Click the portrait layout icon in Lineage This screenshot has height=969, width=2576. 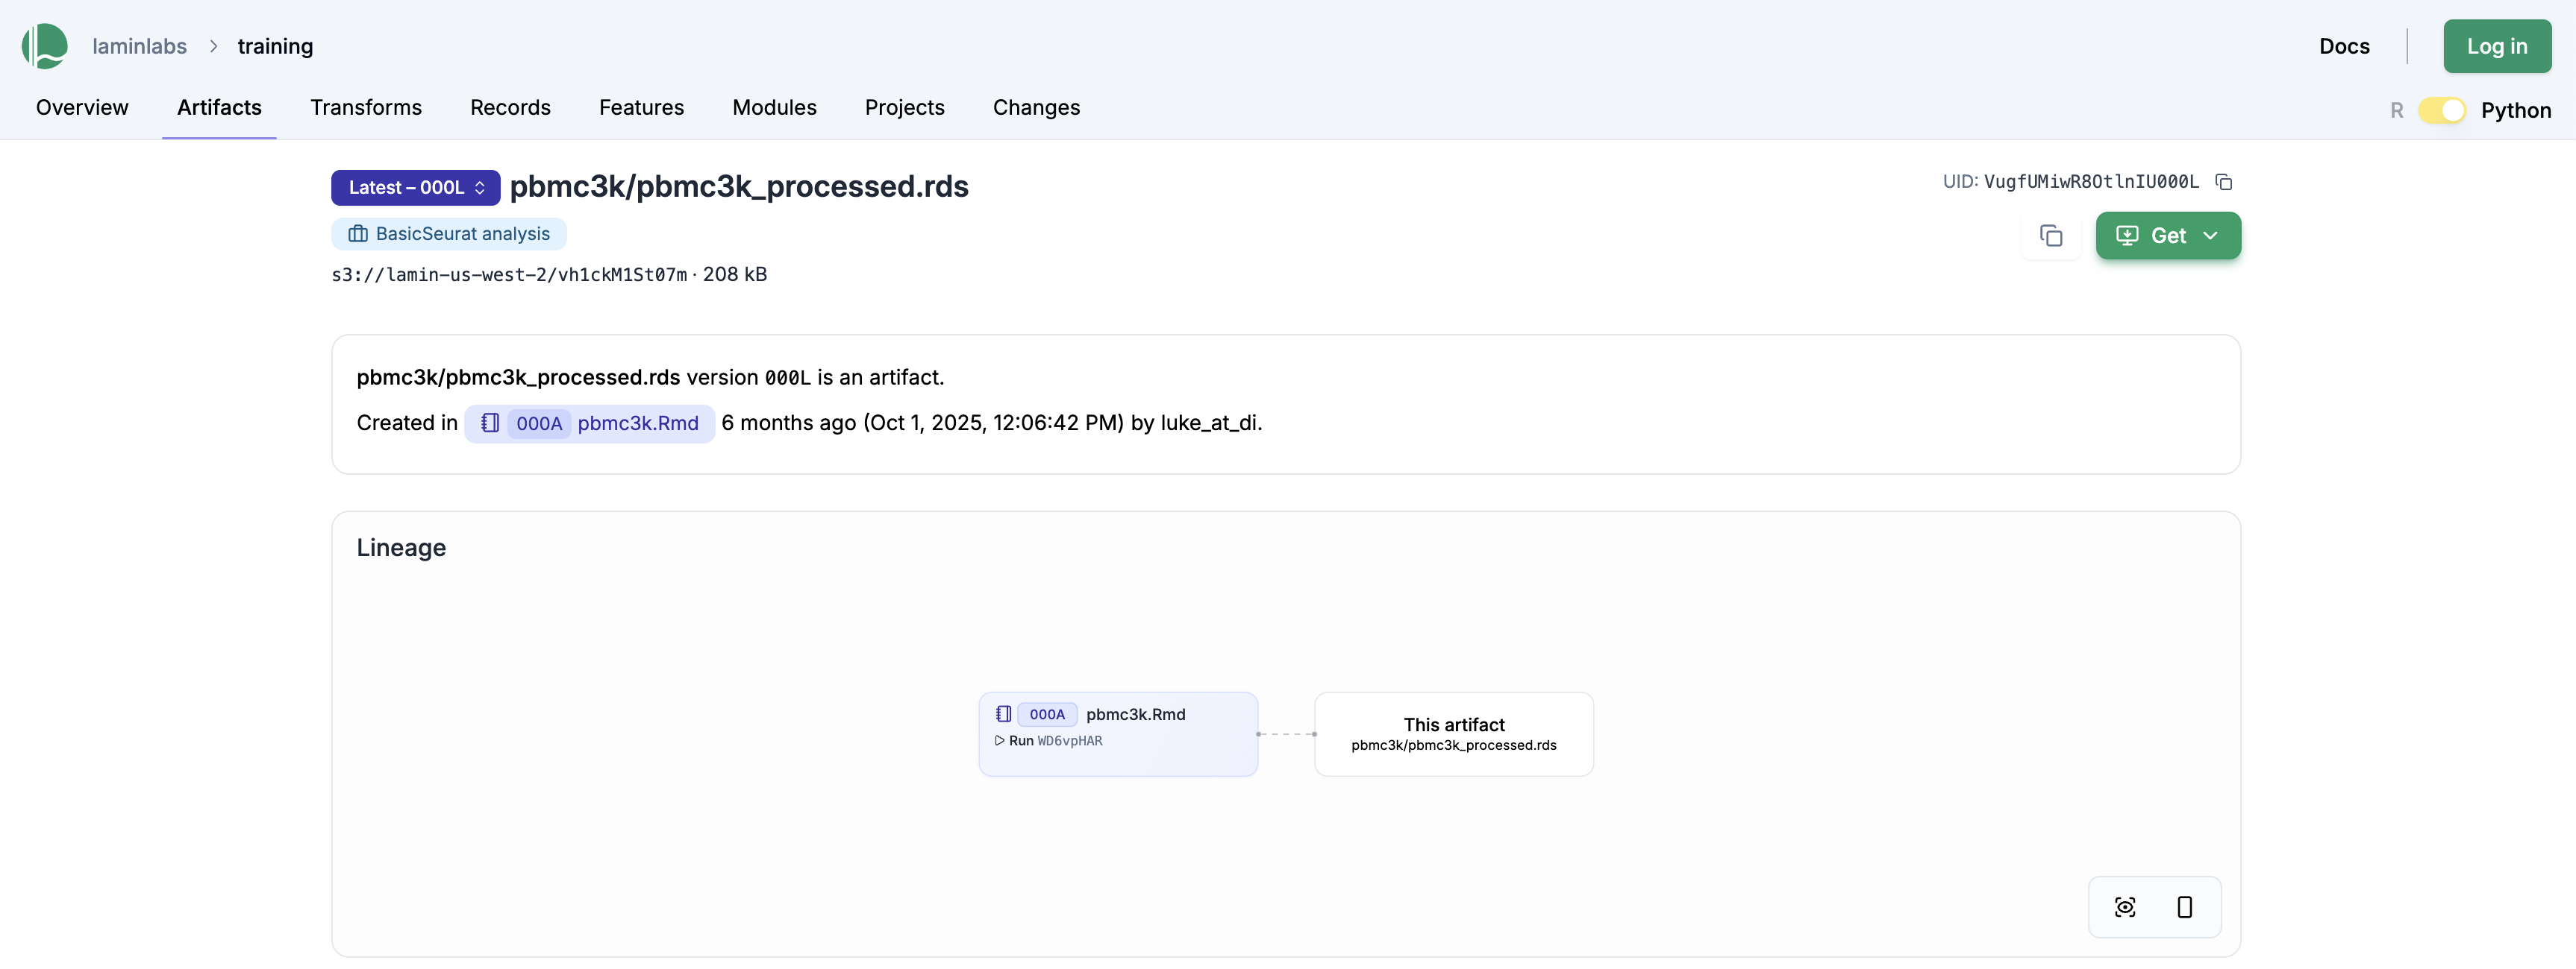pos(2184,907)
